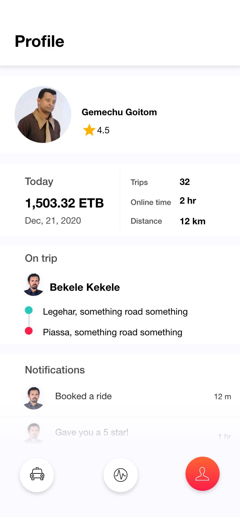
Task: Tap Bekele Kekele's passenger avatar
Action: coord(34,285)
